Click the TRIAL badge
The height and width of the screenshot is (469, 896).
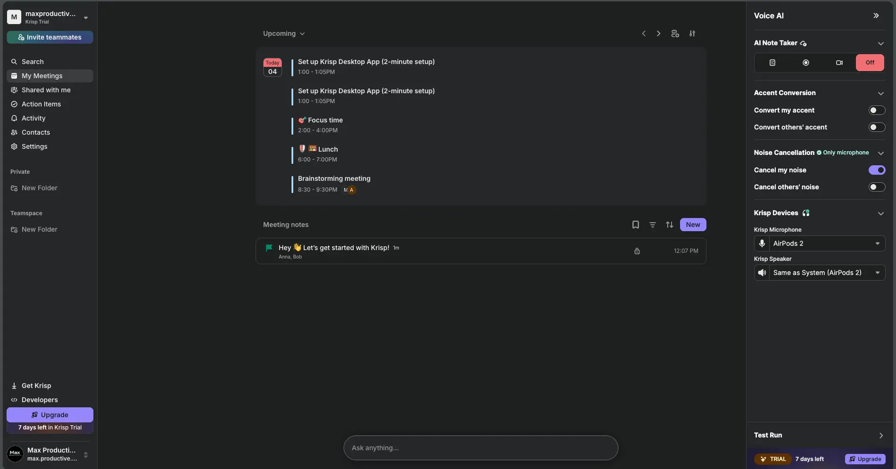pos(772,459)
